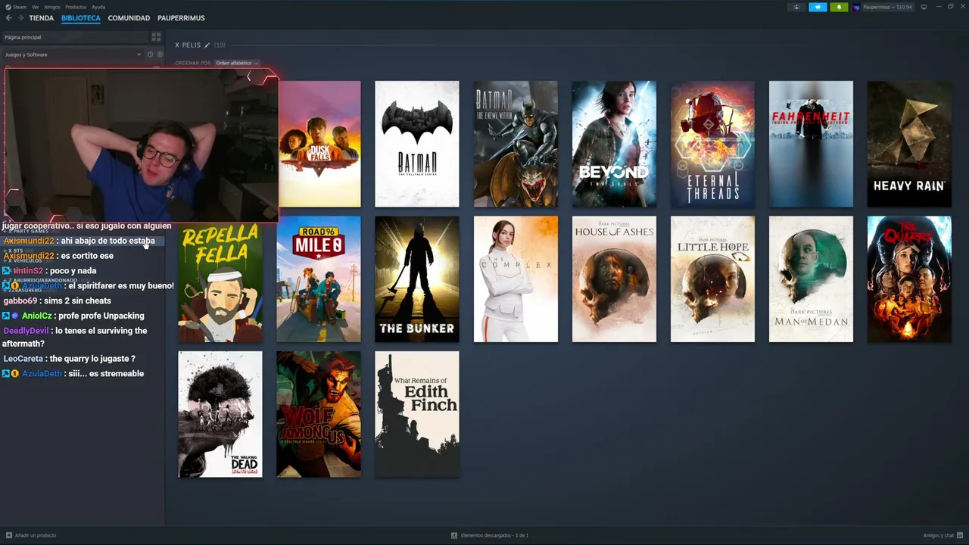The image size is (969, 545).
Task: Open Batman The Telltale Series cover
Action: 417,144
